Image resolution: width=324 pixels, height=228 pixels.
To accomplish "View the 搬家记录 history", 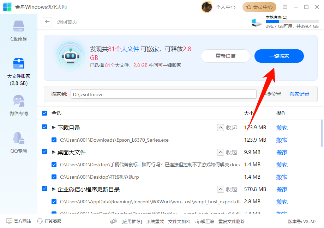I will (299, 94).
